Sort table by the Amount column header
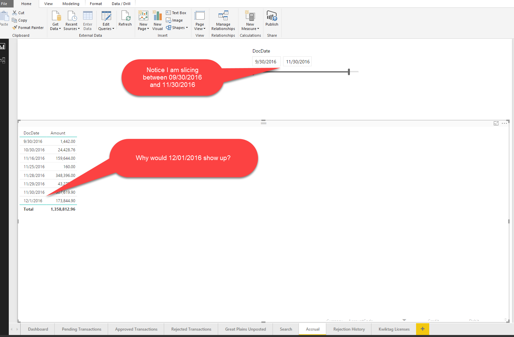Screen dimensions: 514x337 (58, 133)
